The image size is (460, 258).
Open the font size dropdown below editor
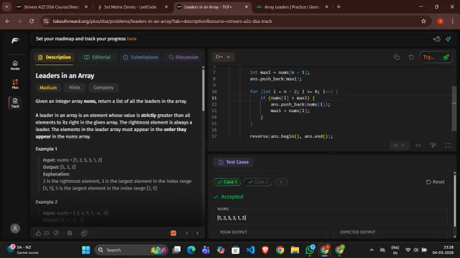pyautogui.click(x=398, y=145)
